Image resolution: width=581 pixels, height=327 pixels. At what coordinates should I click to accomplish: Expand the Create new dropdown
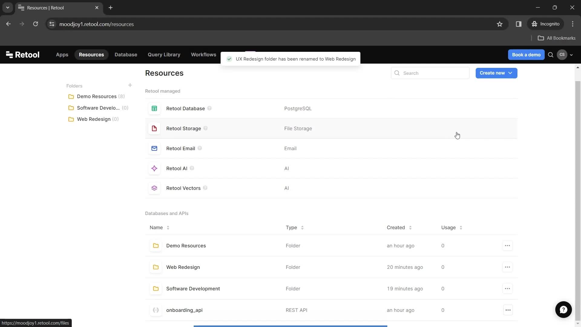tap(496, 73)
